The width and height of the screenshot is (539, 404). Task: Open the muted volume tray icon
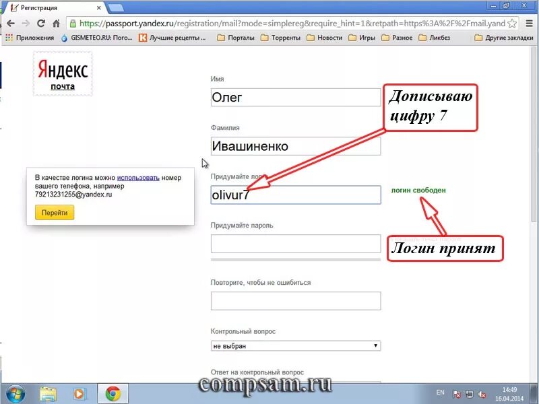coord(482,394)
